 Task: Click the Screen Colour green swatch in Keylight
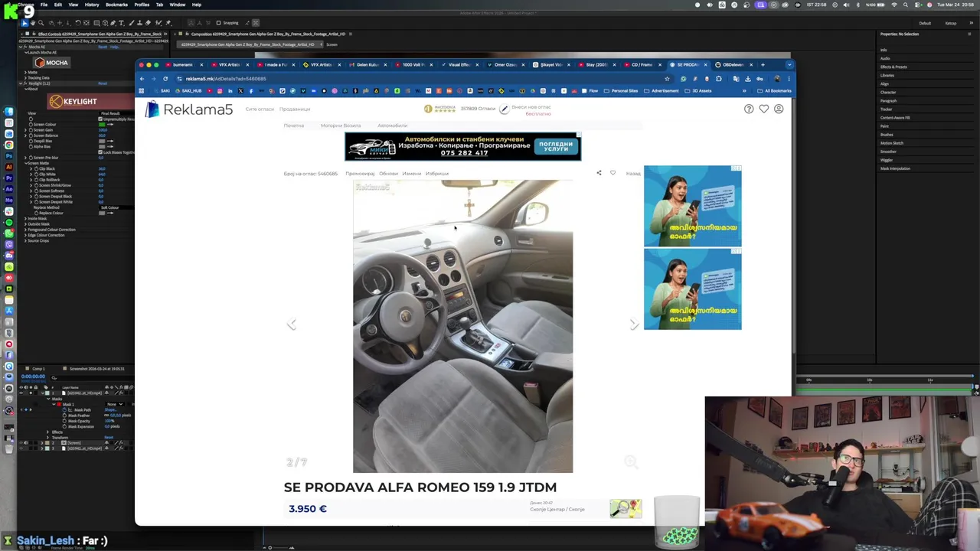[103, 125]
